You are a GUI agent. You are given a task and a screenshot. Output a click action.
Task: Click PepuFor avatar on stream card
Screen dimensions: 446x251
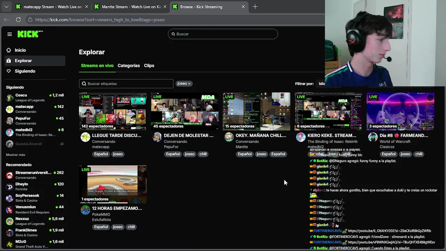click(x=157, y=137)
